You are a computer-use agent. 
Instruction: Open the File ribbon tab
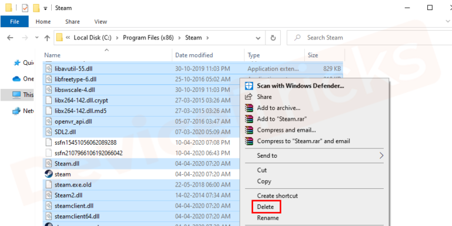click(14, 22)
